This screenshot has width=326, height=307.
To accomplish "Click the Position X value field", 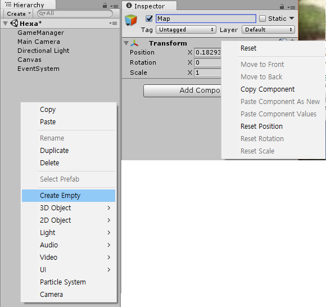I will (x=207, y=52).
